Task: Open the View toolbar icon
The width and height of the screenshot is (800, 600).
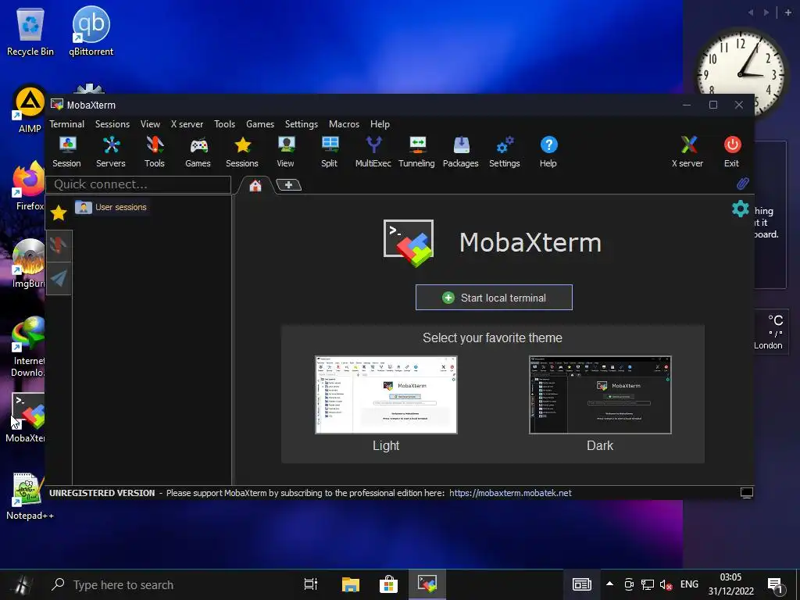Action: click(x=286, y=152)
